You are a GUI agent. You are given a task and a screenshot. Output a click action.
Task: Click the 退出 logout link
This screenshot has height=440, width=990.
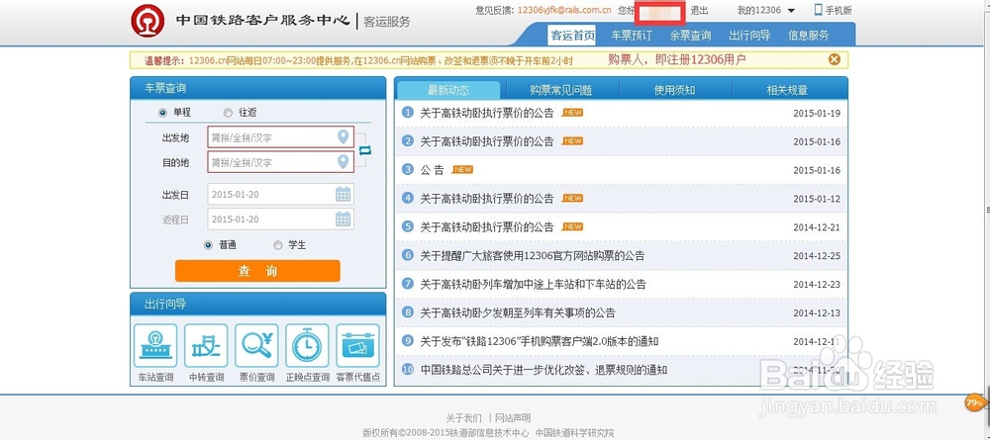pyautogui.click(x=699, y=10)
